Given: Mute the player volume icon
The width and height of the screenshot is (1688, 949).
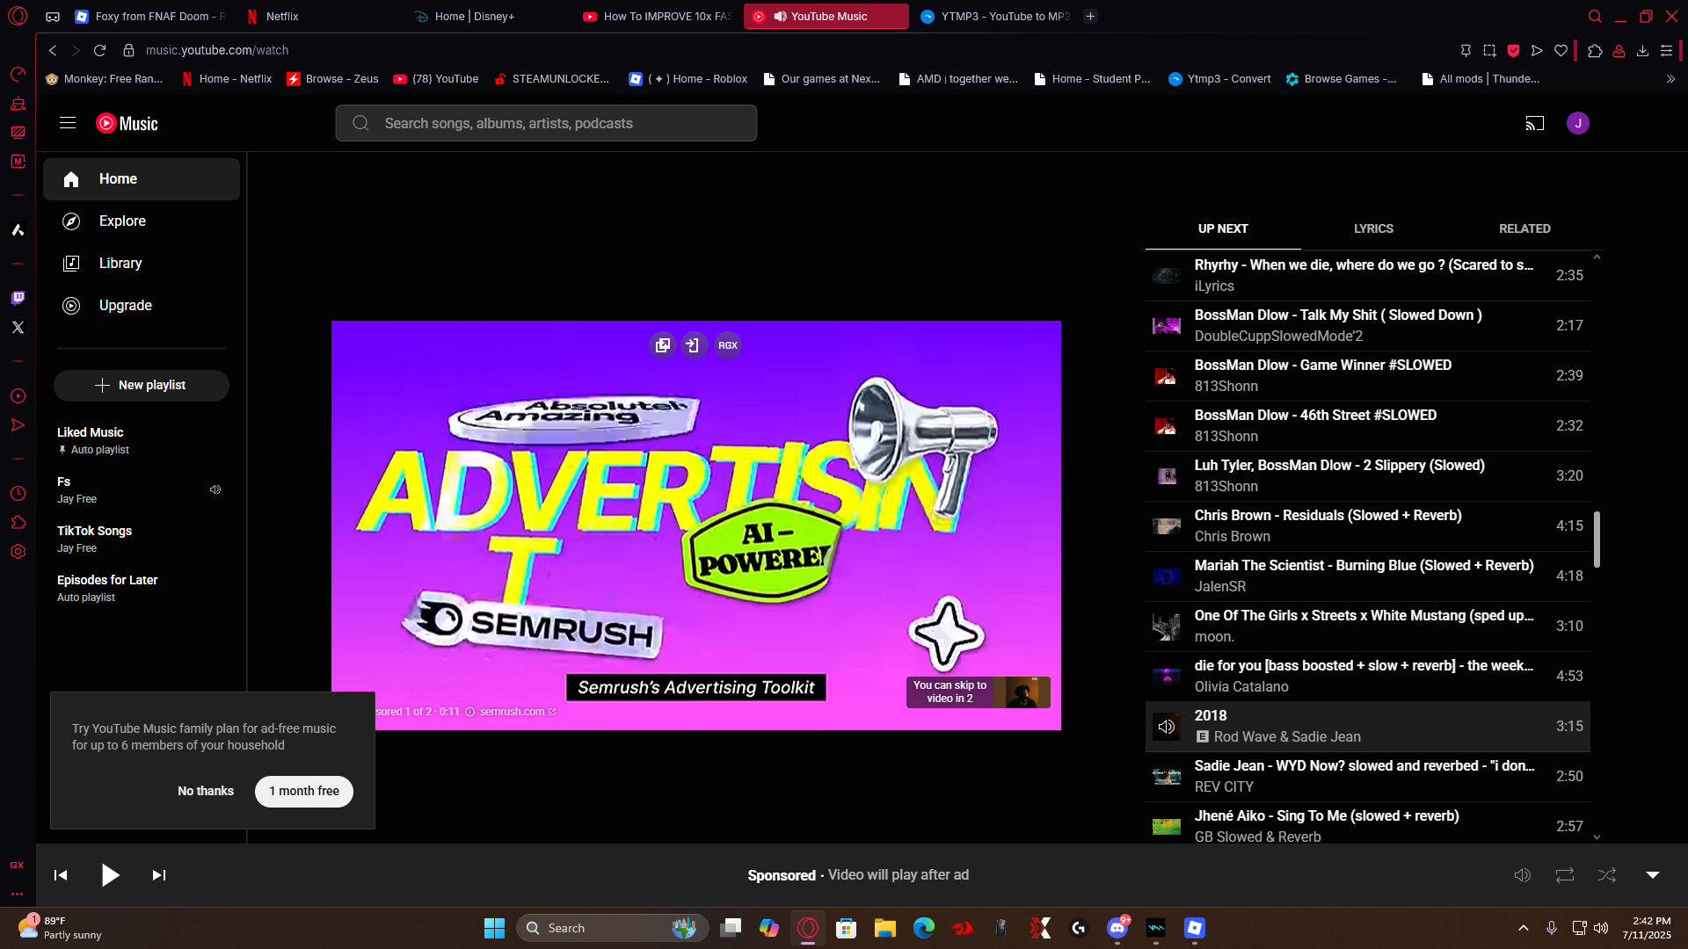Looking at the screenshot, I should (x=1523, y=875).
